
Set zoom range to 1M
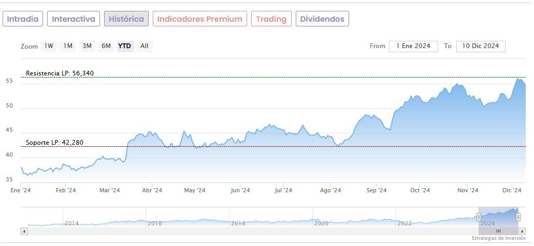click(x=68, y=46)
